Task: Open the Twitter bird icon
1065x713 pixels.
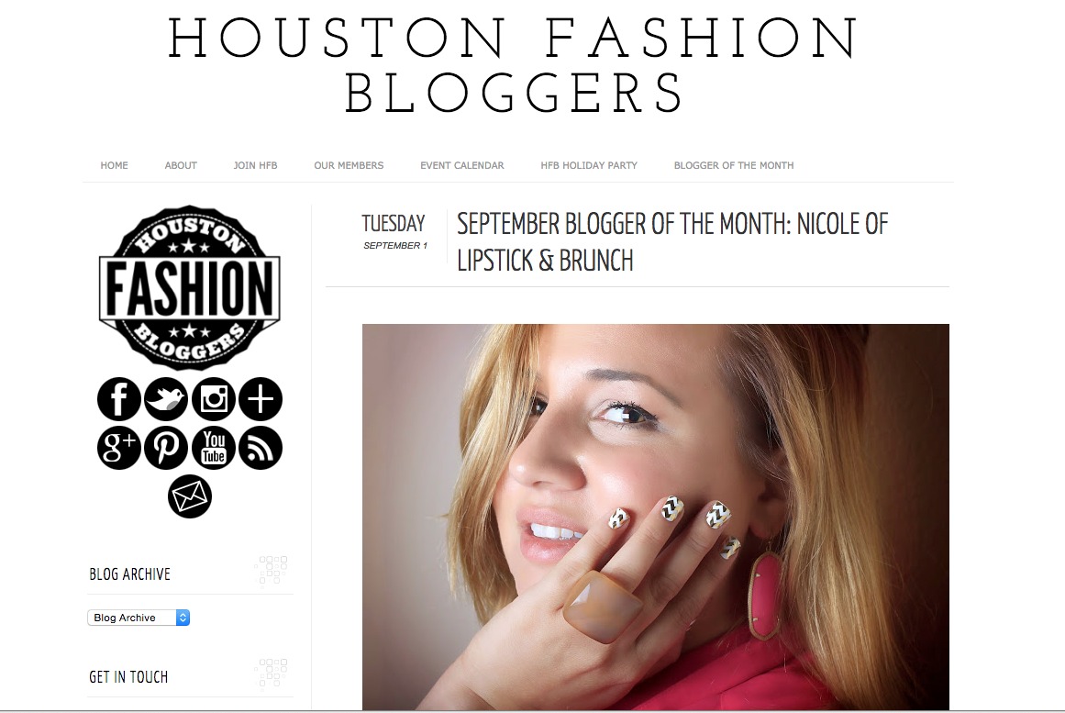Action: click(x=166, y=399)
